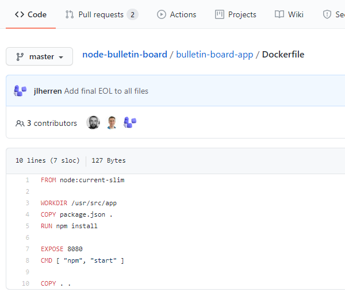Open commit 'Add final EOL to all files'
345x292 pixels.
tap(106, 91)
